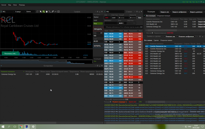Open settings gear of График panel
Image resolution: width=205 pixels, height=129 pixels.
(x=97, y=11)
